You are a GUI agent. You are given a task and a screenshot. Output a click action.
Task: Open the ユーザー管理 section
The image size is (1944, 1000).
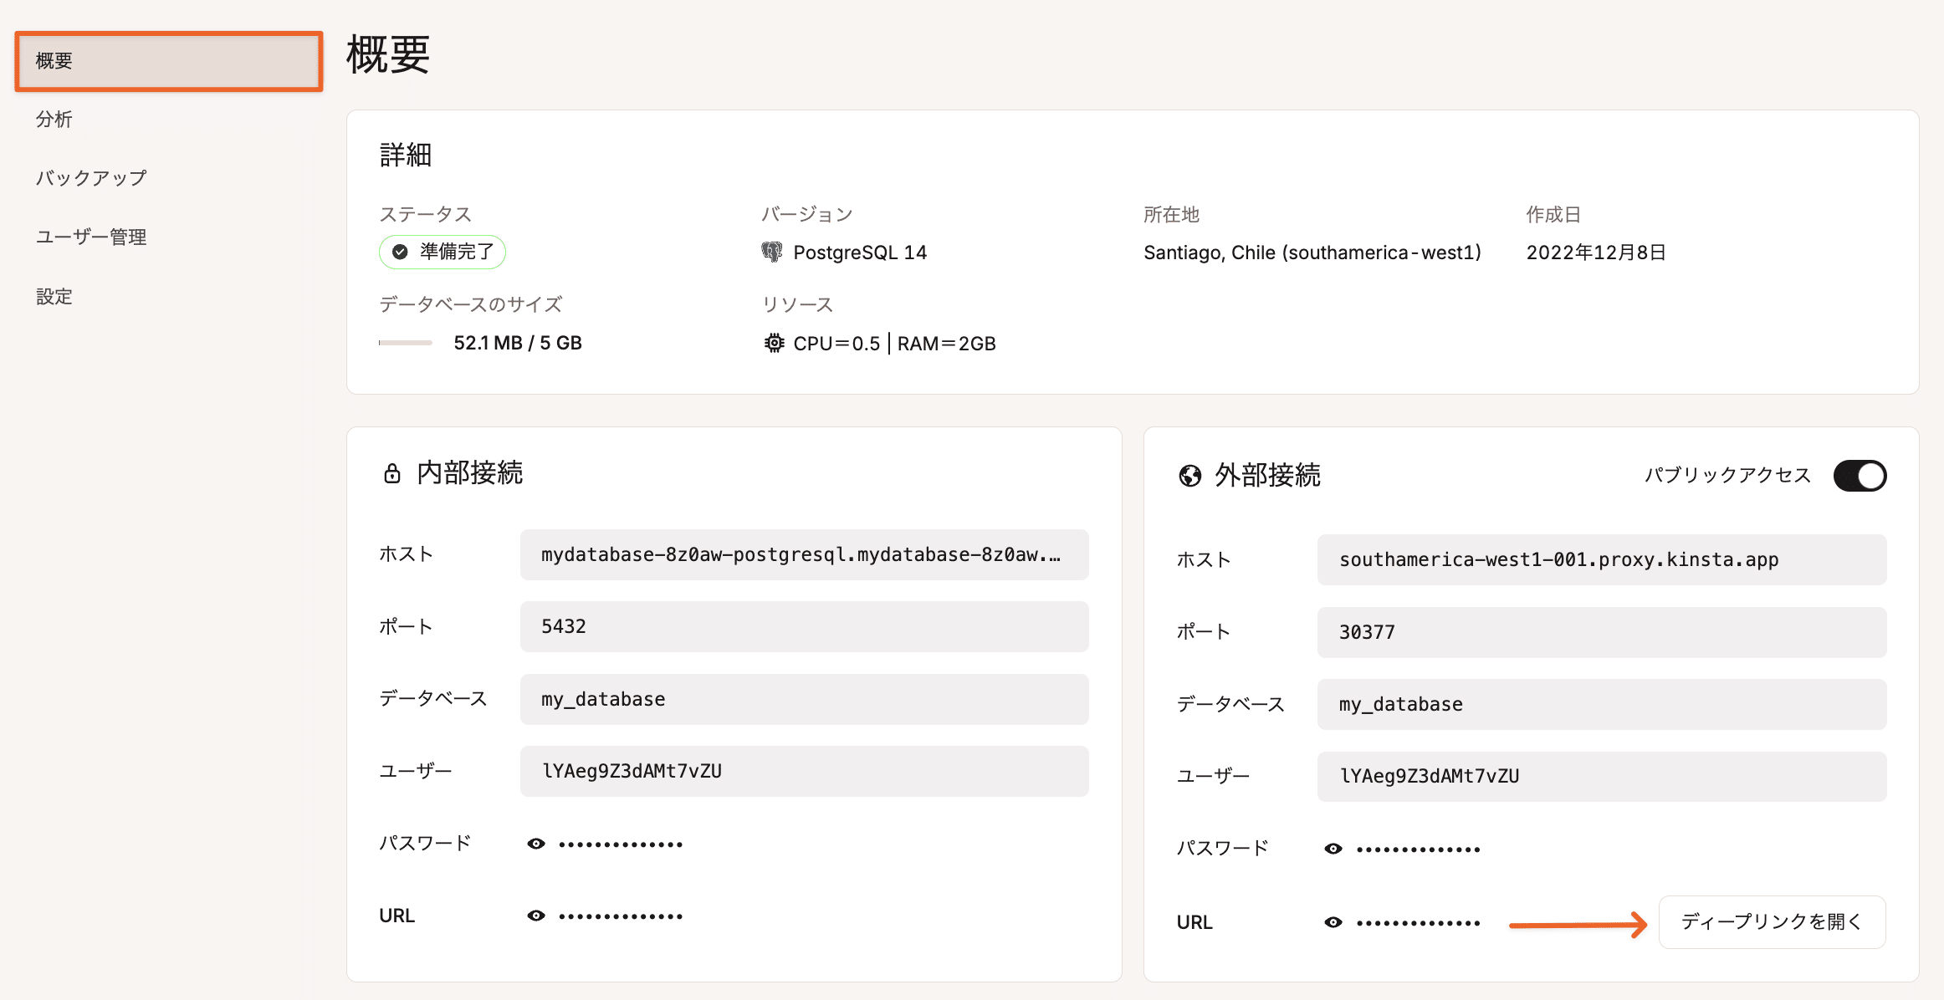[90, 237]
